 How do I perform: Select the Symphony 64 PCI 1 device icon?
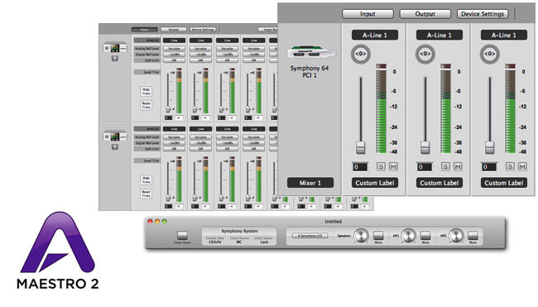[311, 53]
